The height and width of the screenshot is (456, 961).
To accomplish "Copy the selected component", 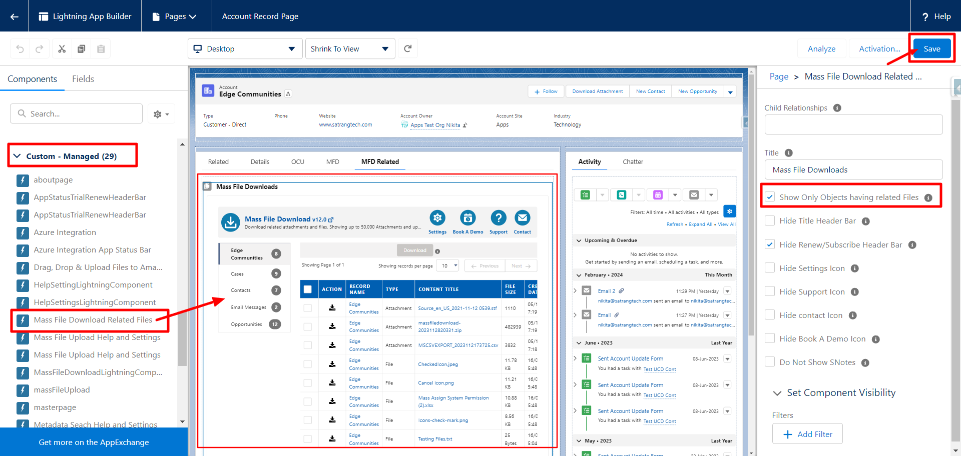I will coord(82,48).
